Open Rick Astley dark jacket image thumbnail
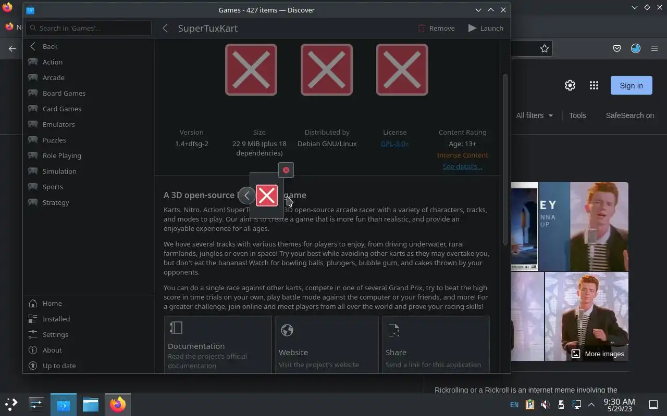This screenshot has height=416, width=667. 586,316
